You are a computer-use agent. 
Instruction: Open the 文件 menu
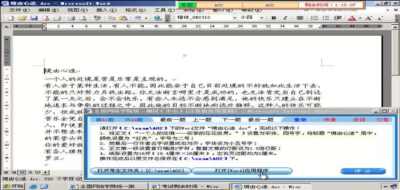20,10
